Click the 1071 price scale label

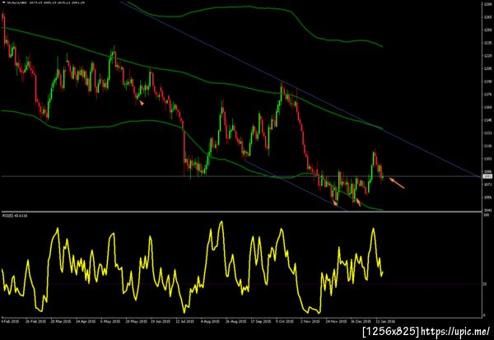coord(488,184)
